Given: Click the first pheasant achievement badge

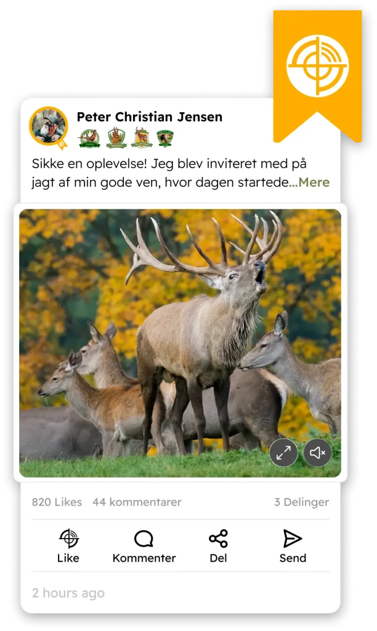Looking at the screenshot, I should point(90,139).
